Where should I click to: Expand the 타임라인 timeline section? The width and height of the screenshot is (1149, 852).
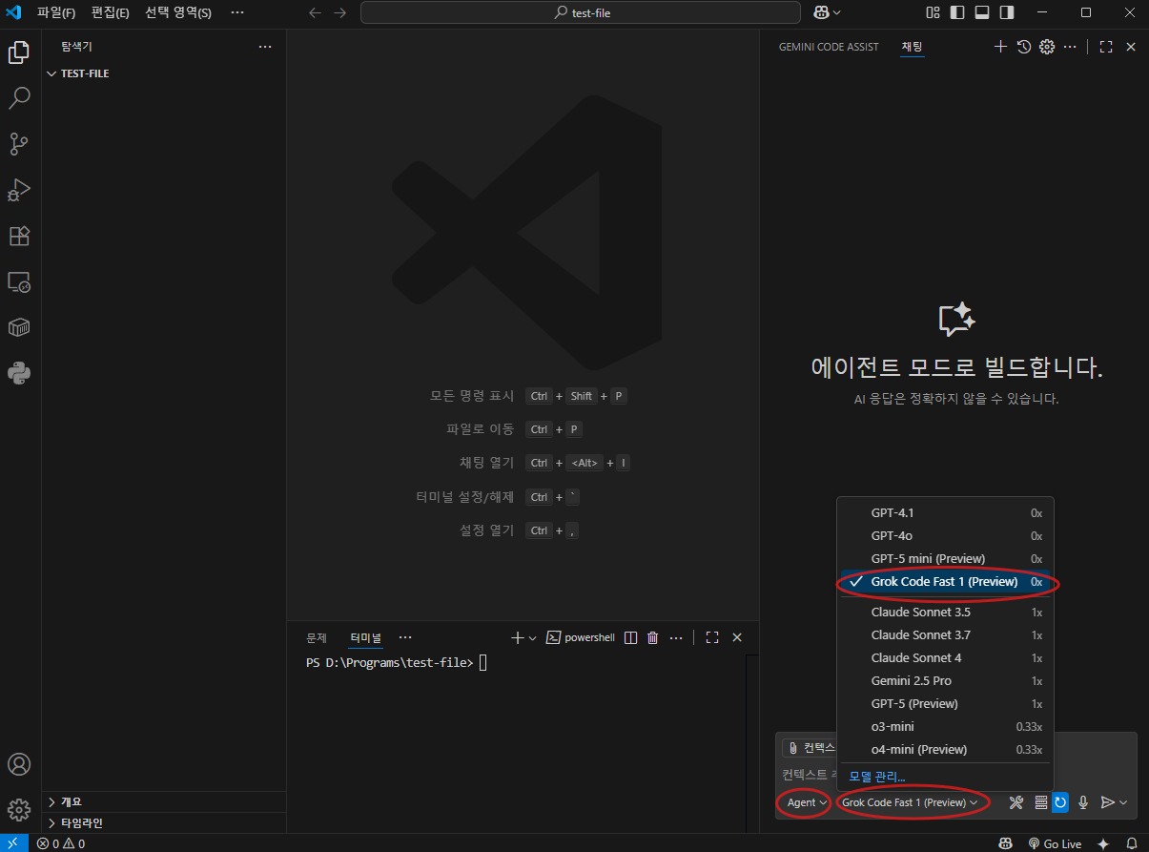click(x=164, y=822)
